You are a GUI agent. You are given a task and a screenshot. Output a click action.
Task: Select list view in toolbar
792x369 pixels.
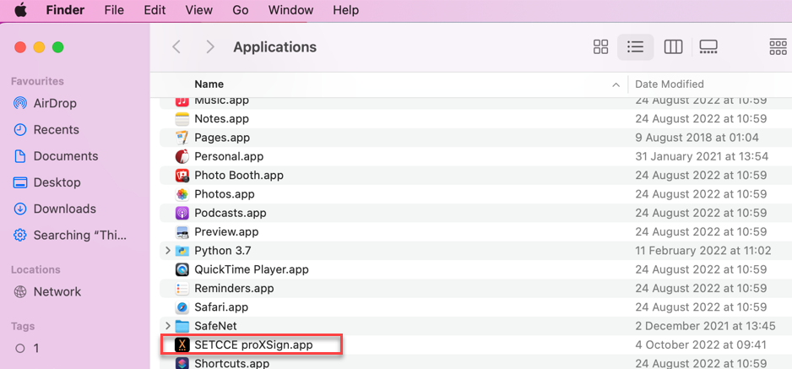point(635,47)
